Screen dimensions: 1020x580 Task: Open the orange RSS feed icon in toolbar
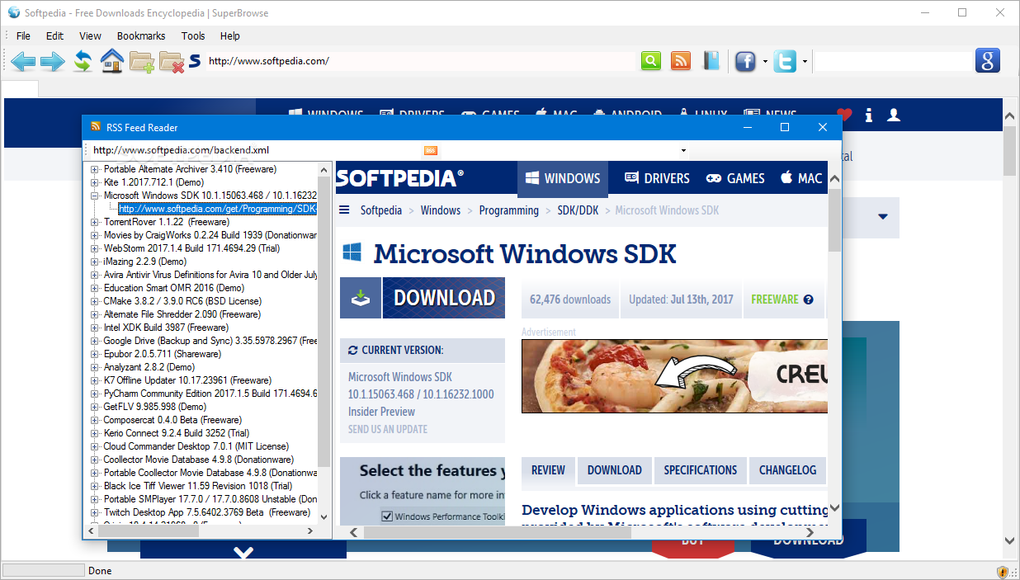click(681, 61)
